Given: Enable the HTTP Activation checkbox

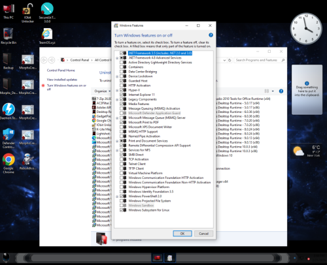Looking at the screenshot, I should click(x=122, y=86).
